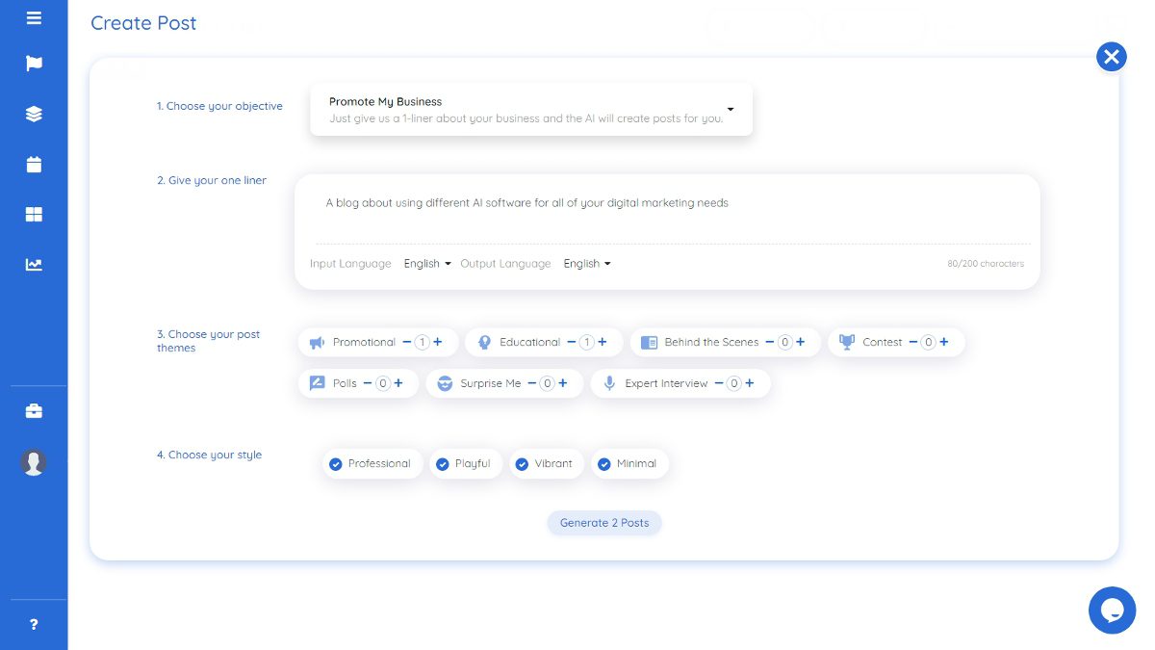Click the question mark help icon
The height and width of the screenshot is (650, 1155).
(34, 624)
